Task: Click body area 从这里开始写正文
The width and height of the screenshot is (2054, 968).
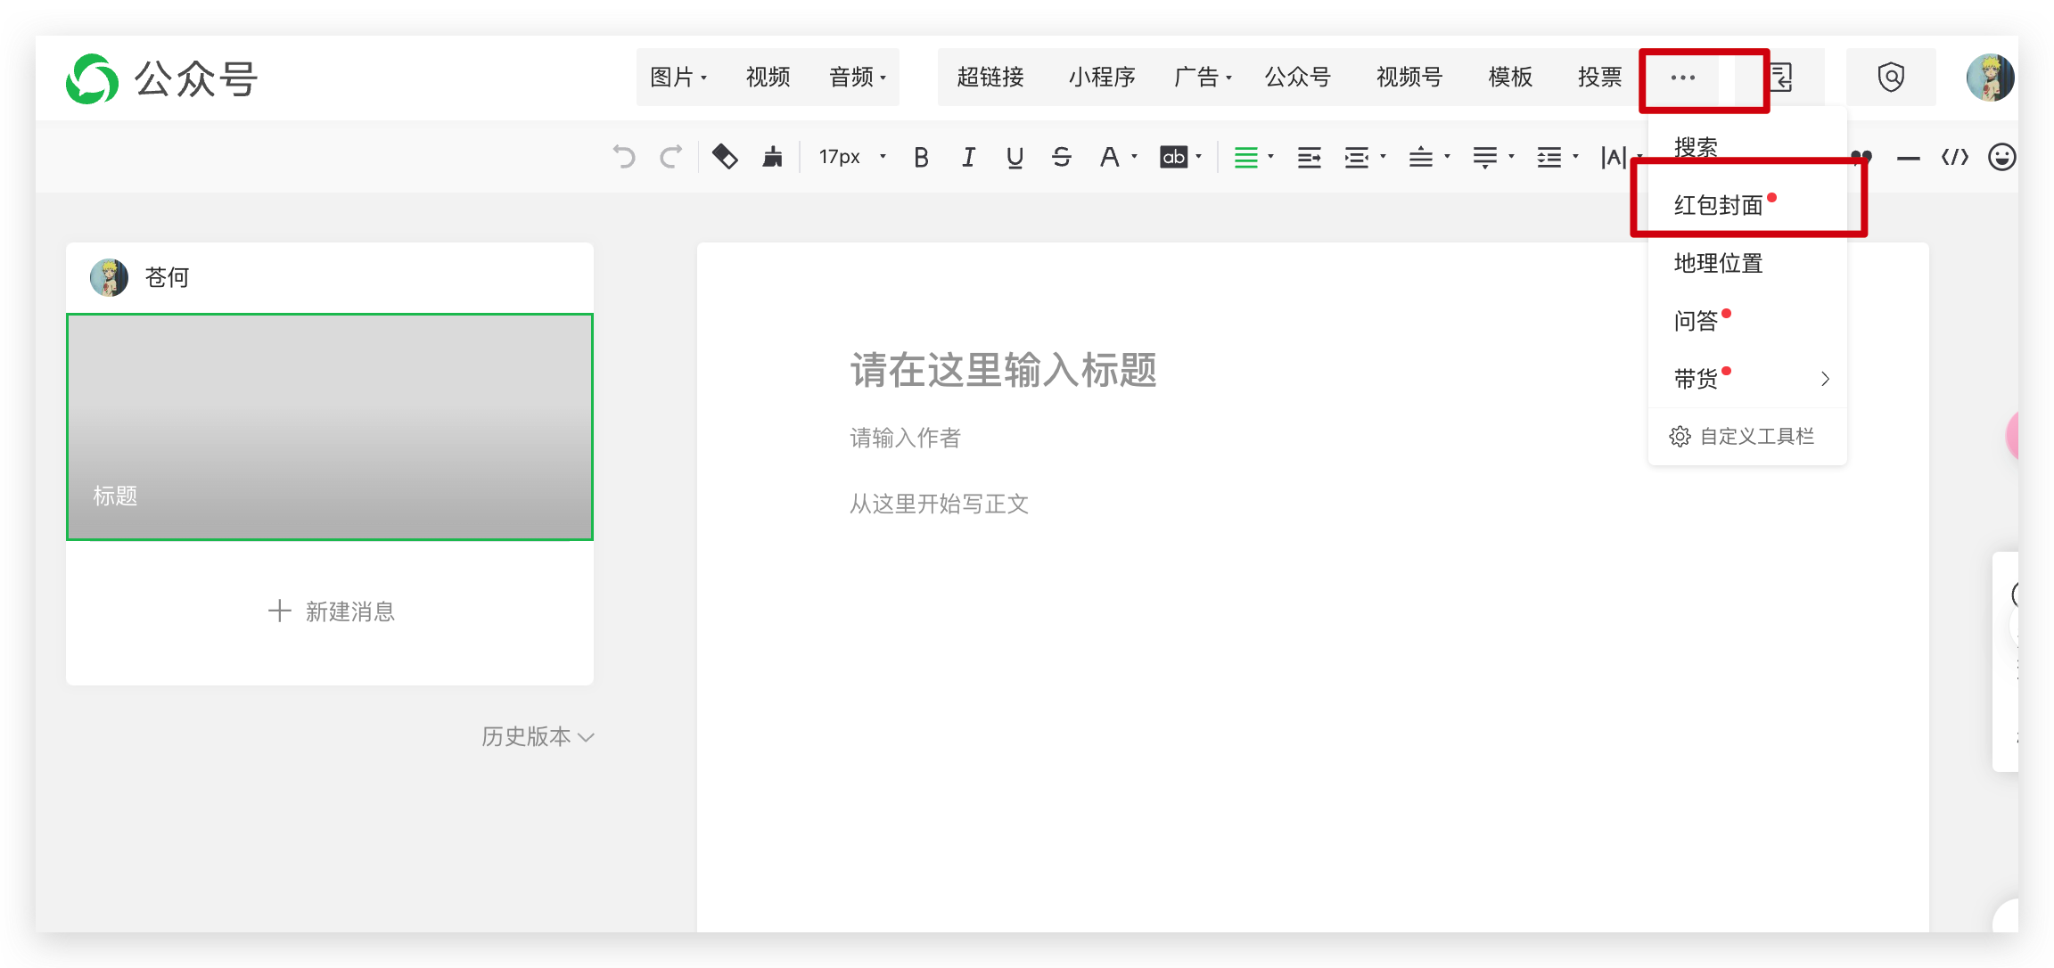Action: click(939, 504)
